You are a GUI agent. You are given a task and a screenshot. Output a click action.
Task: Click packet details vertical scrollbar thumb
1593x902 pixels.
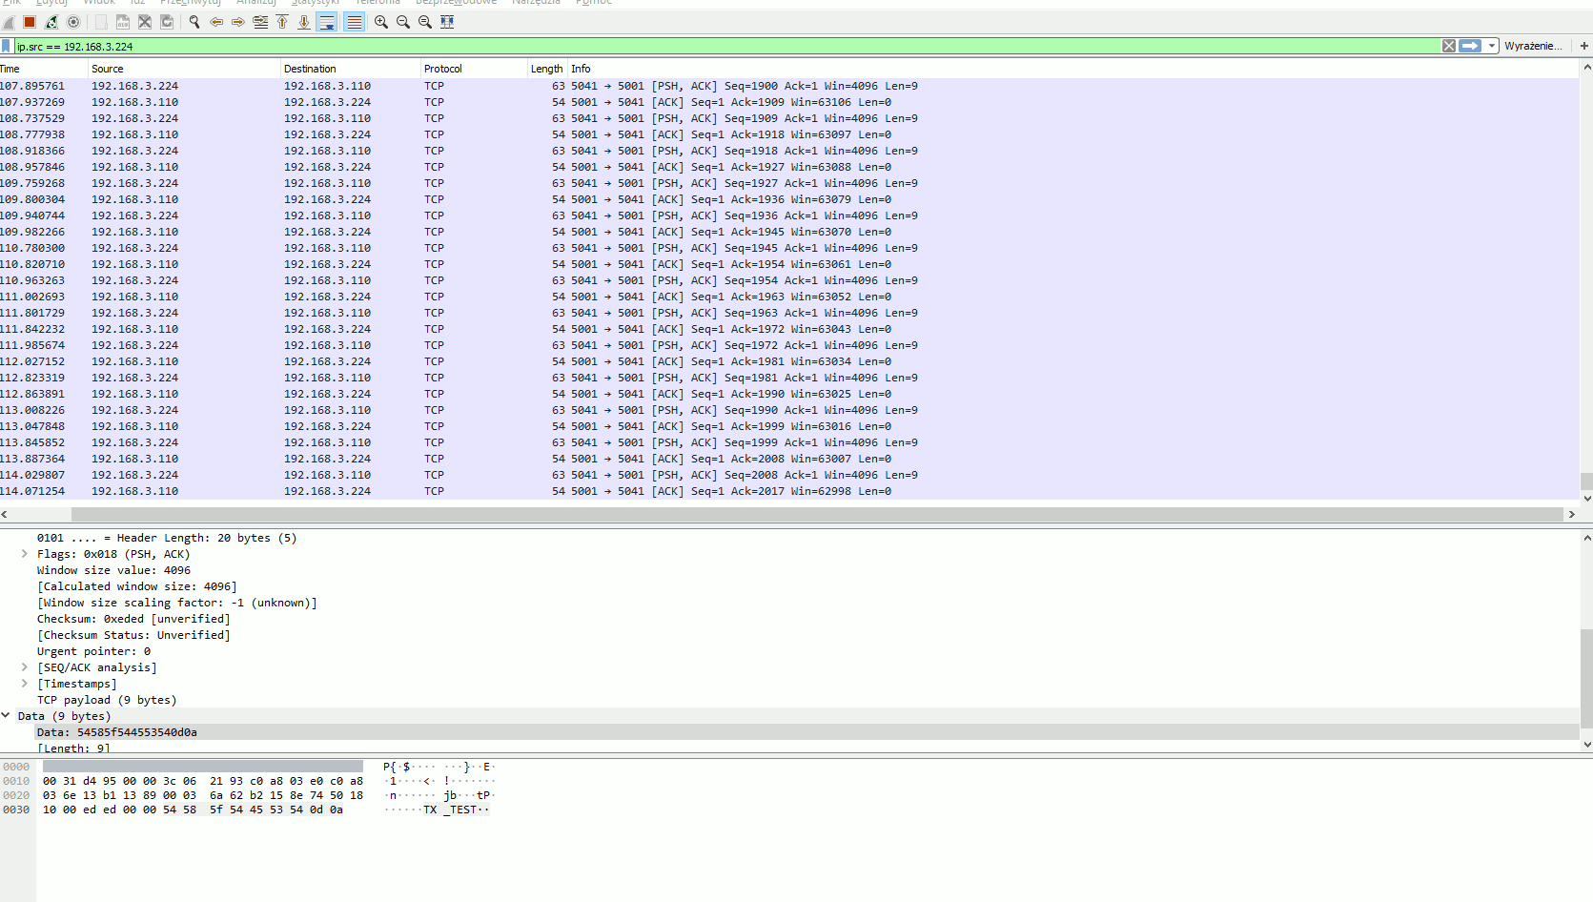1586,677
